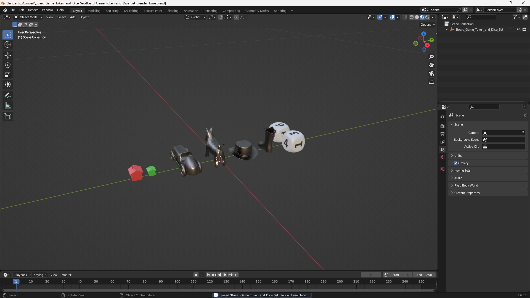Hide Board_Game_Token_and_Dice_Set in viewport
Screen dimensions: 530x298
[x=519, y=29]
